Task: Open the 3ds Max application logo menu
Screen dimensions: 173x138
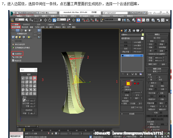Action: pyautogui.click(x=12, y=14)
